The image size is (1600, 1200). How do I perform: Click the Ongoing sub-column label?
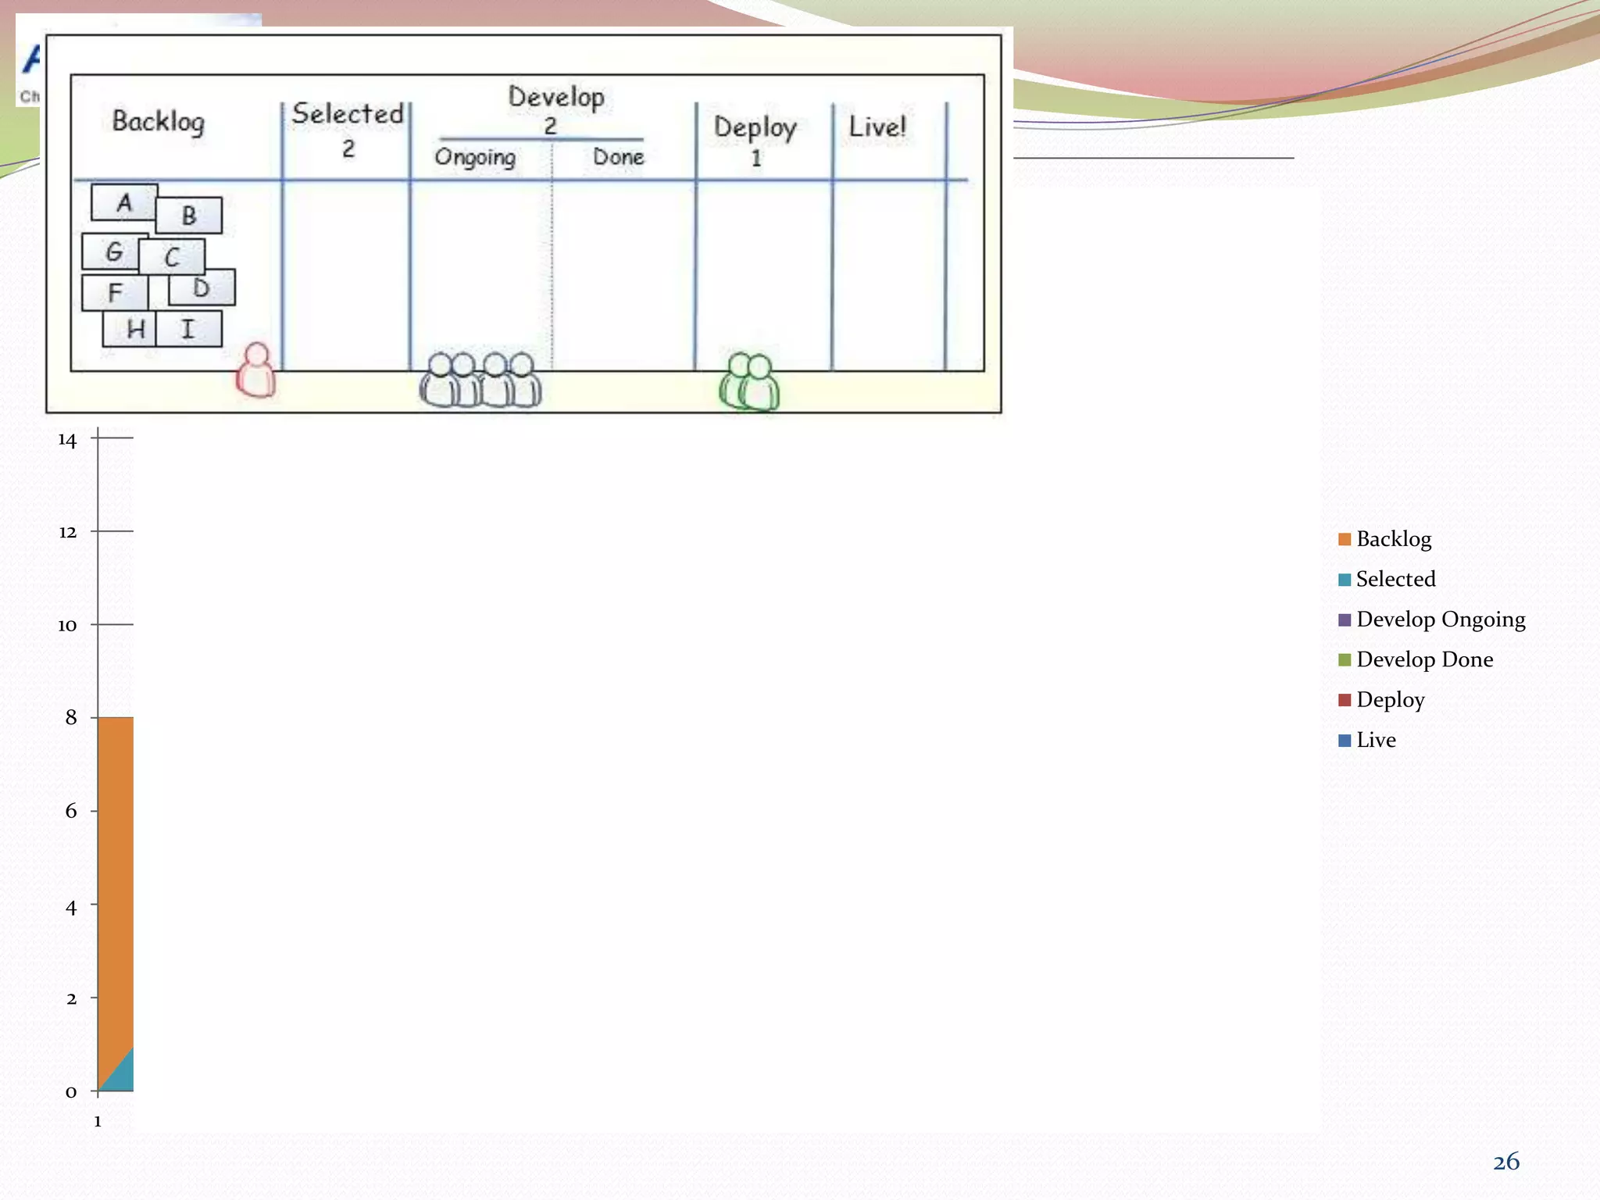point(475,158)
